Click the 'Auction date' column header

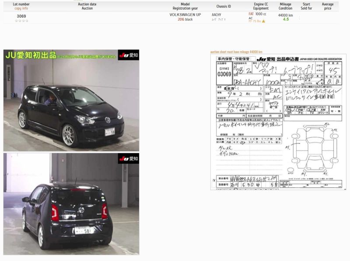pyautogui.click(x=87, y=6)
